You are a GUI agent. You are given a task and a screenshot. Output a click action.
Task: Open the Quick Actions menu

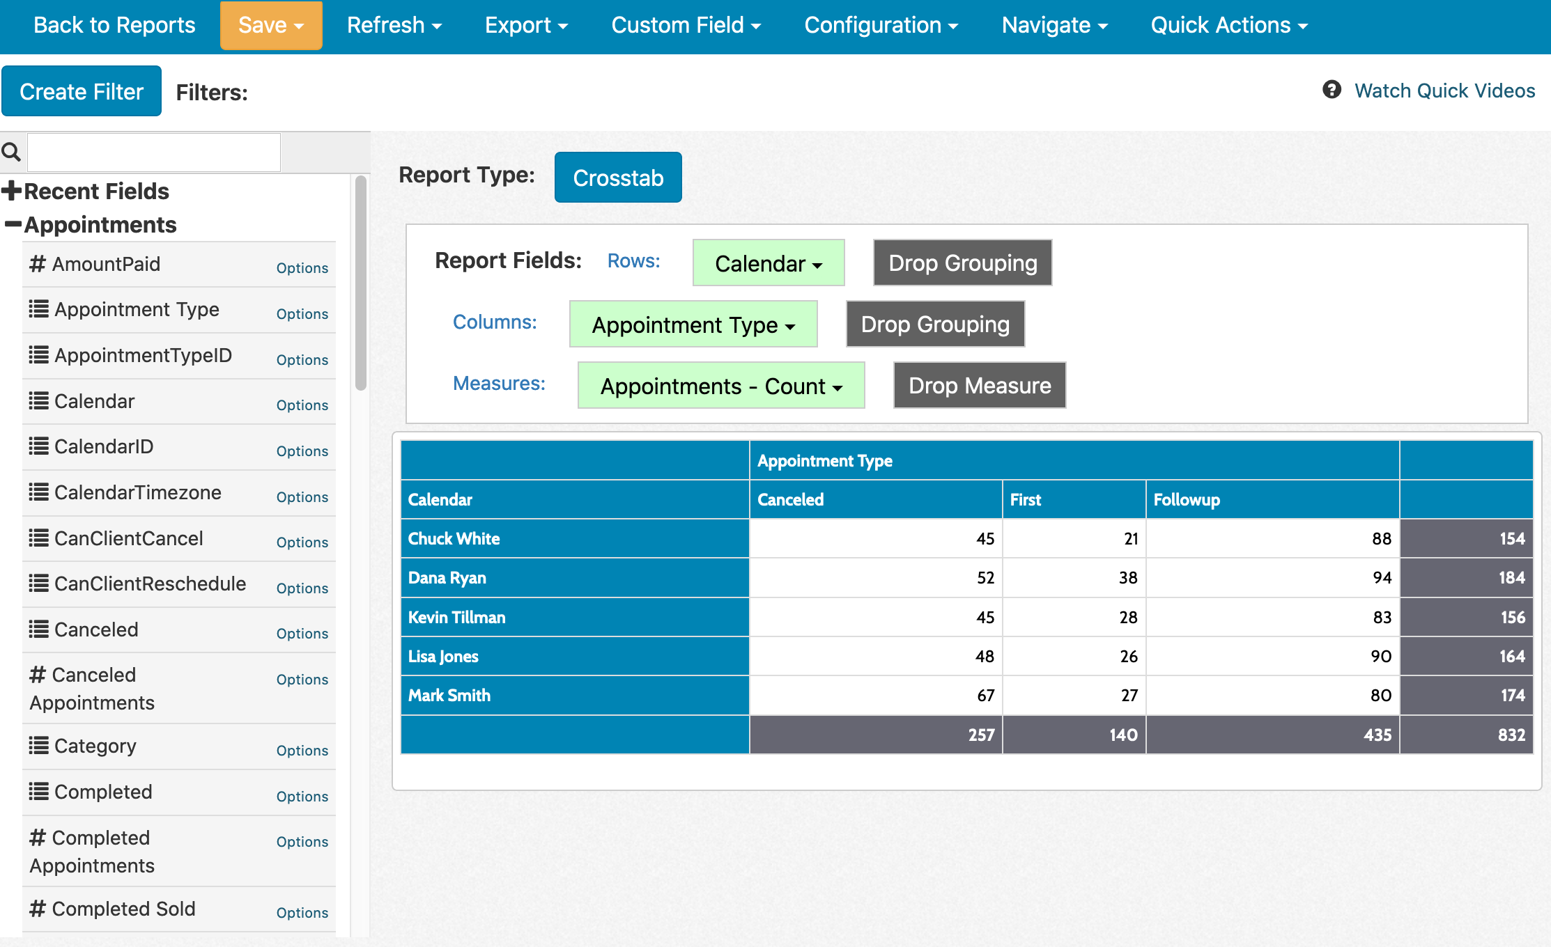click(x=1228, y=25)
